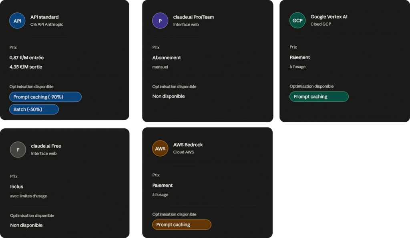Click "Optimisation disponible" in the claude.ai Pro/Team card
The height and width of the screenshot is (238, 410).
click(x=175, y=87)
